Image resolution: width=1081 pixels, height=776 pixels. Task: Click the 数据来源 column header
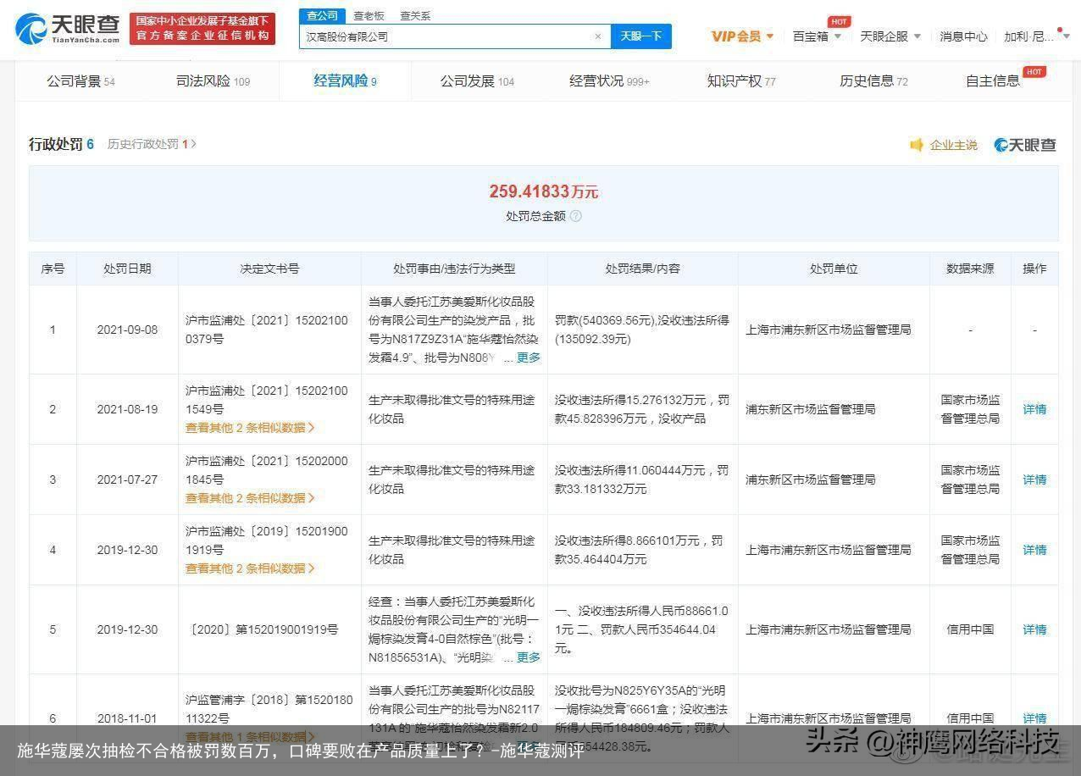(x=970, y=269)
